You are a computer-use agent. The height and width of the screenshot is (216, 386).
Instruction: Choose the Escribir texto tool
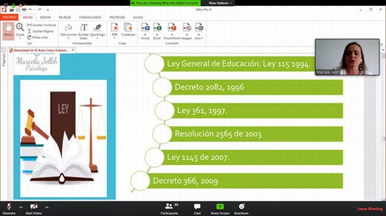coord(84,31)
